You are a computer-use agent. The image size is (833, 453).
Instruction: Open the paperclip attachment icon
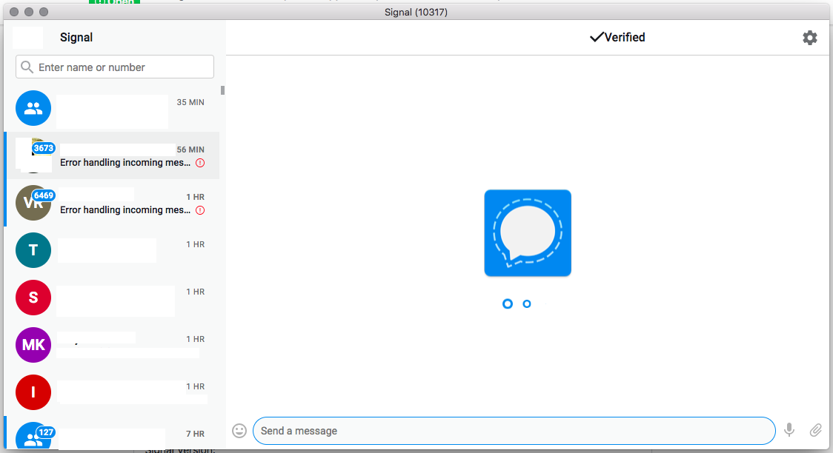coord(816,430)
